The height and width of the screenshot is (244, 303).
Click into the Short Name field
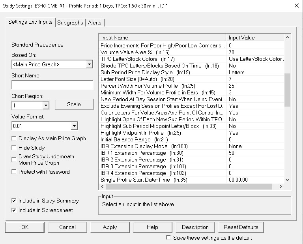coord(52,85)
